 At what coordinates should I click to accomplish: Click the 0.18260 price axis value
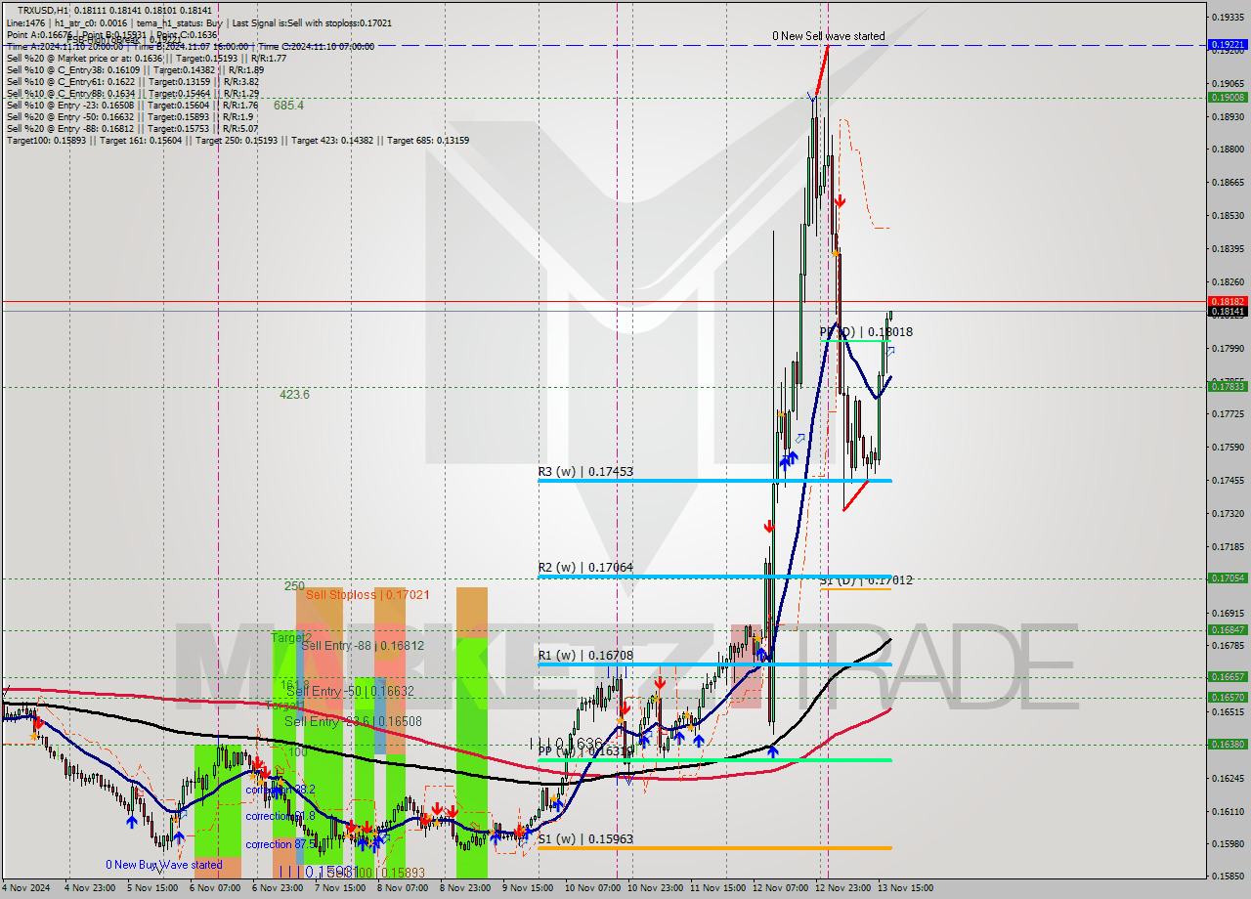(1228, 282)
